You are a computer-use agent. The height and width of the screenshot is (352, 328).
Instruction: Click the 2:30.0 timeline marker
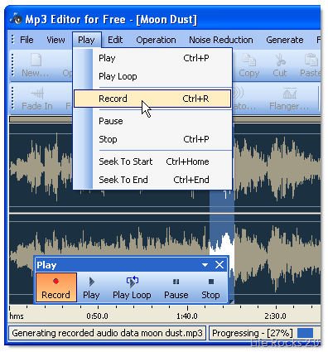(275, 316)
